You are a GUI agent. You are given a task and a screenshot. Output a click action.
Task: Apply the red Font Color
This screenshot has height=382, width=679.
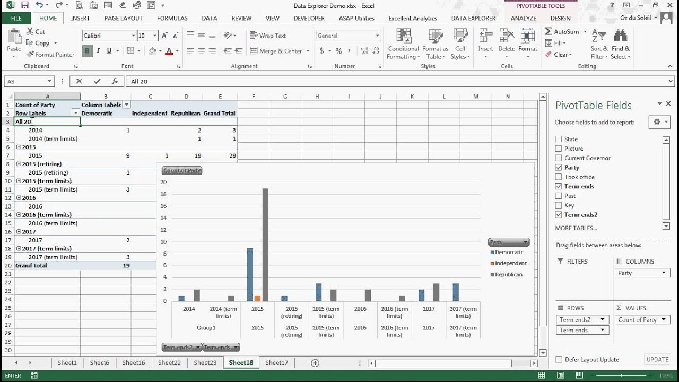(x=169, y=51)
